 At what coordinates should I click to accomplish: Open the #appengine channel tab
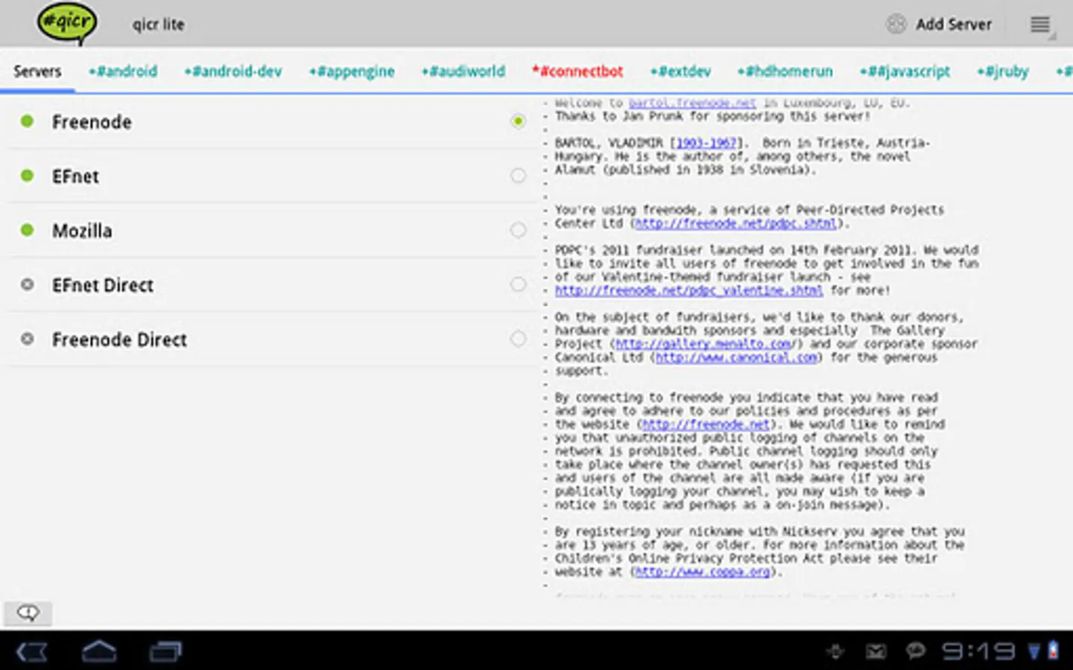(352, 71)
